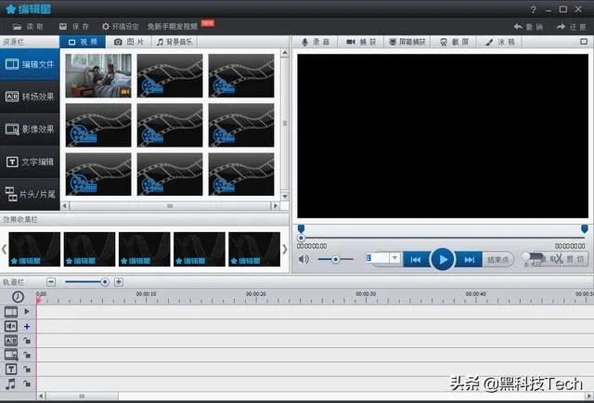The width and height of the screenshot is (594, 403).
Task: Click the 保存 save button
Action: tap(74, 26)
